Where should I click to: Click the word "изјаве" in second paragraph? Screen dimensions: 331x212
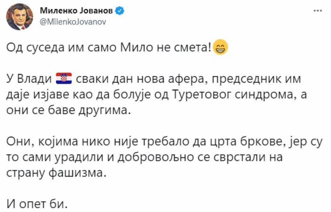(x=53, y=95)
